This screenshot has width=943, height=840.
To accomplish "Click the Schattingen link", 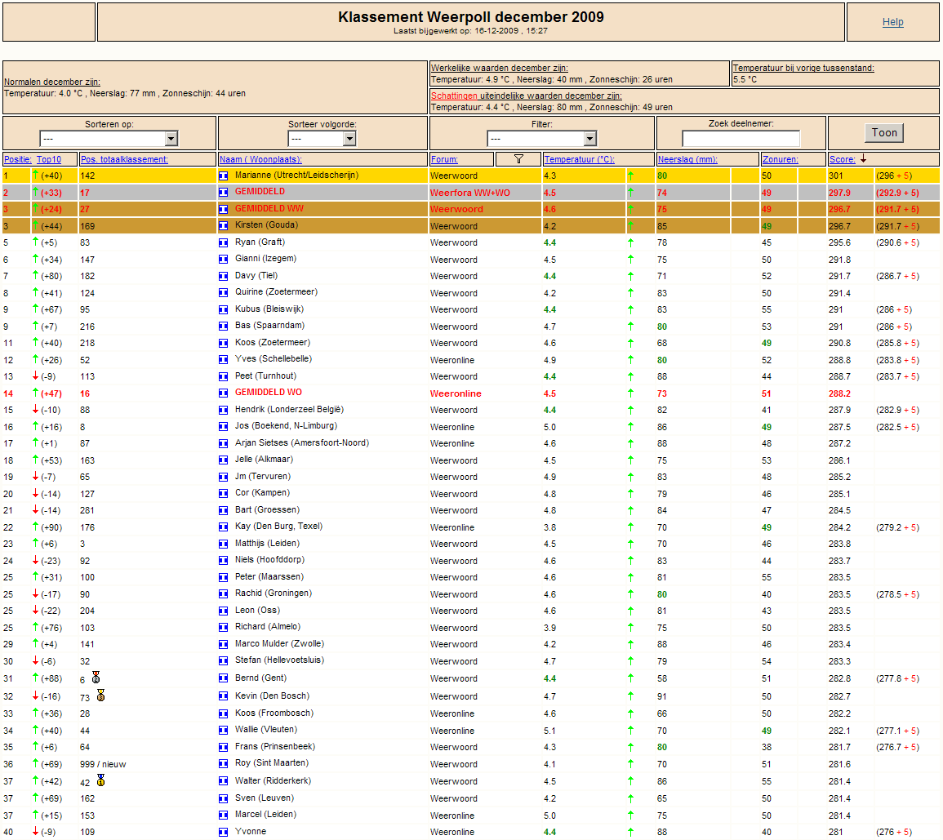I will [x=454, y=96].
